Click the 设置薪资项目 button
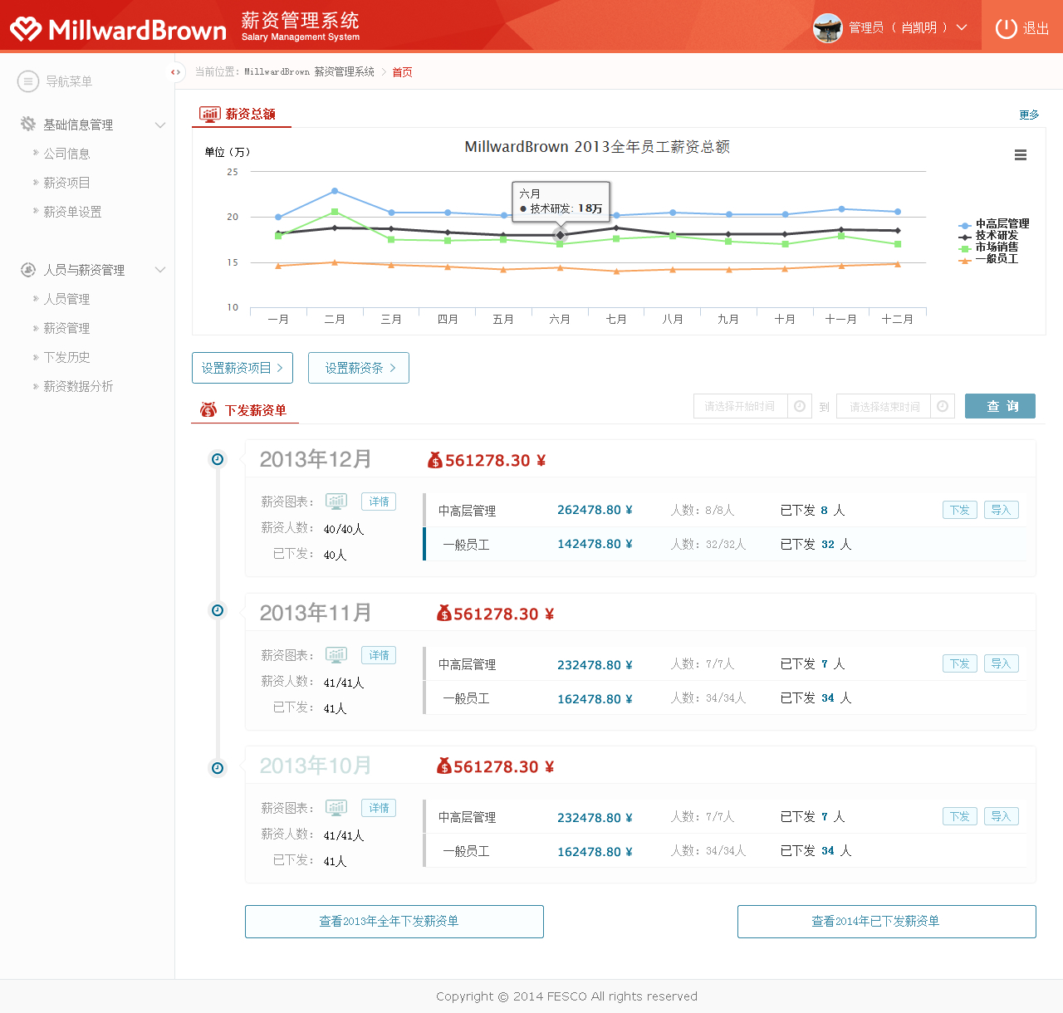The height and width of the screenshot is (1013, 1063). pos(242,368)
